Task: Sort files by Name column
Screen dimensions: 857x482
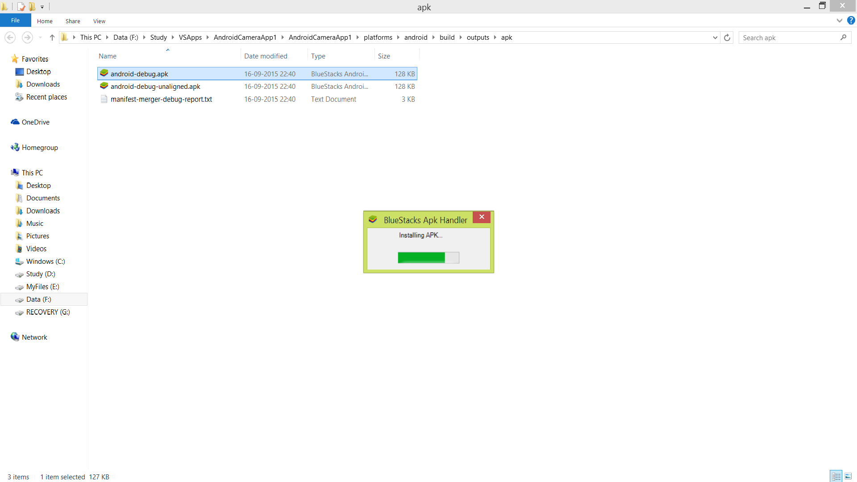Action: [108, 56]
